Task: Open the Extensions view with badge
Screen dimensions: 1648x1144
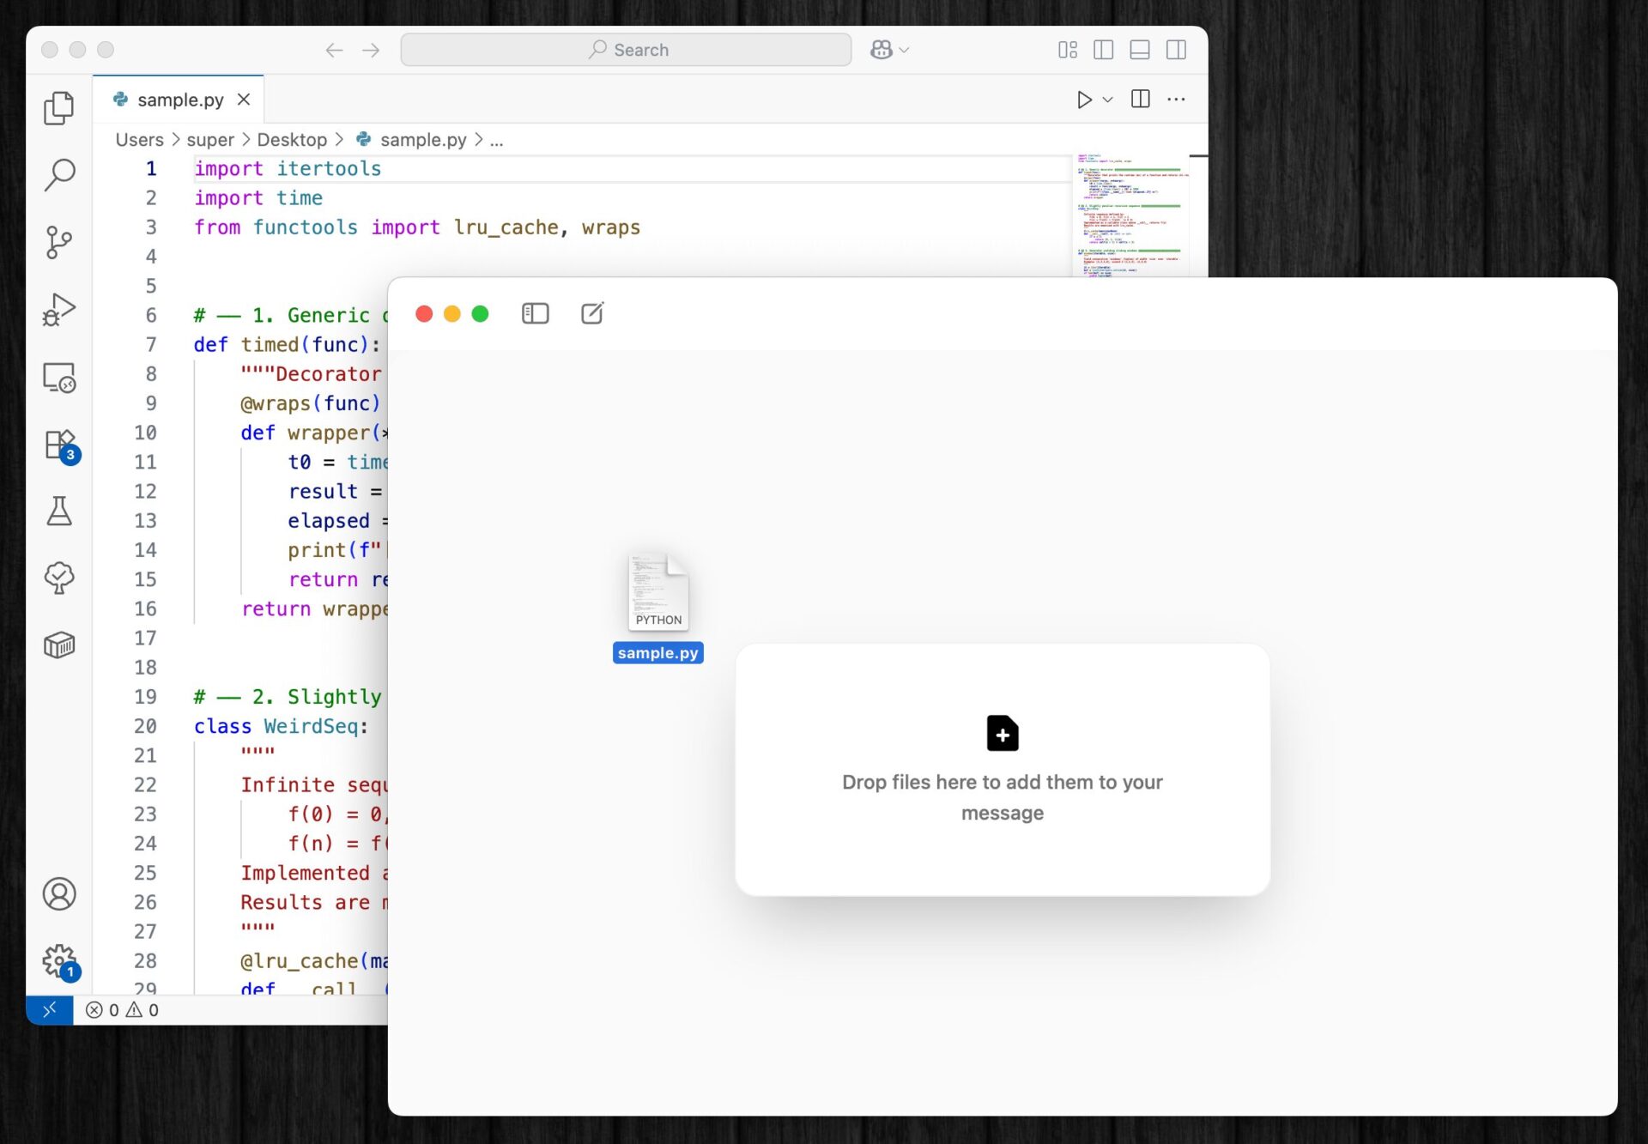Action: [x=58, y=445]
